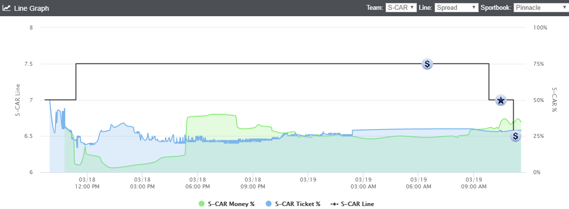Toggle the S-CAR Line legend series

352,204
